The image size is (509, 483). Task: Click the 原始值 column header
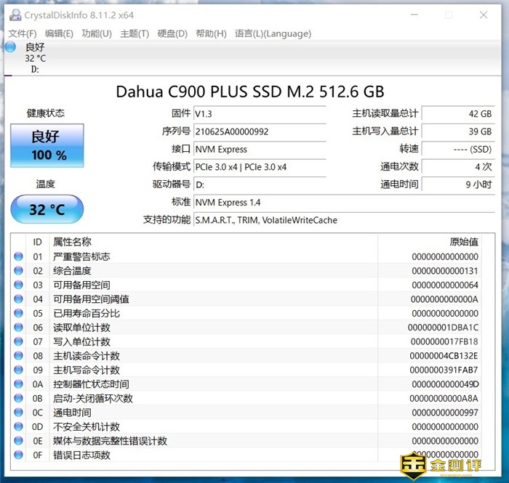(x=463, y=242)
